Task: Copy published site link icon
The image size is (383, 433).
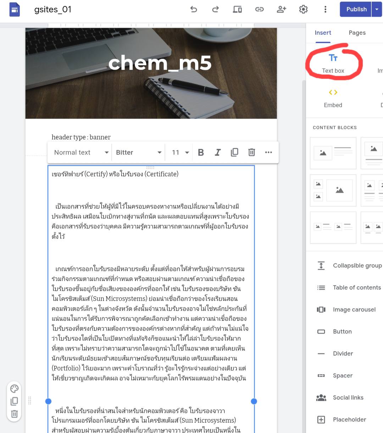Action: coord(259,9)
